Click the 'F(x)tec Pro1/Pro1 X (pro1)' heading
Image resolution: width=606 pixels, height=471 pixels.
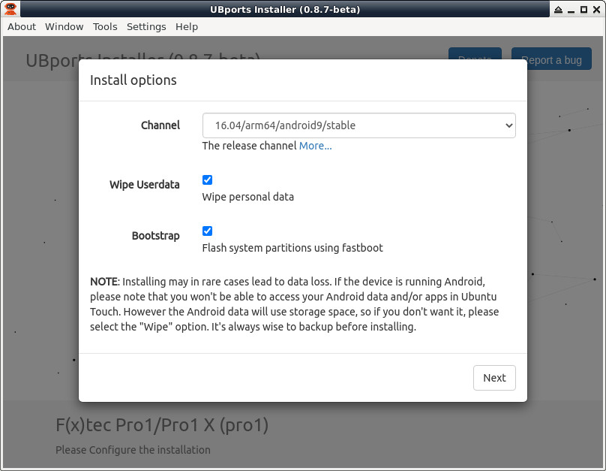(x=162, y=425)
